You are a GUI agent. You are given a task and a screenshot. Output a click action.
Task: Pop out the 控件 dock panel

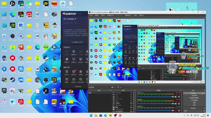(x=204, y=90)
